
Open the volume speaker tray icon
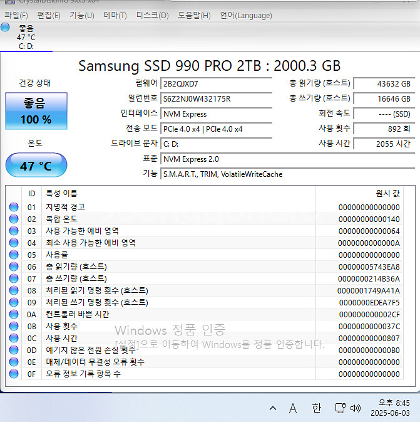(x=356, y=408)
